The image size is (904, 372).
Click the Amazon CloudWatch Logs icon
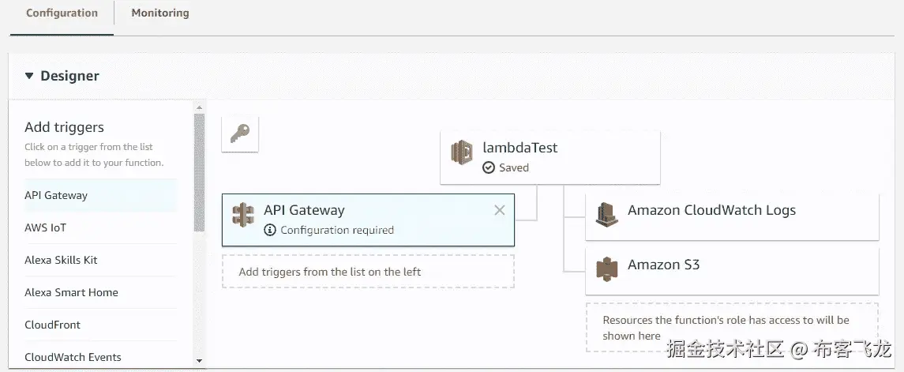coord(606,214)
